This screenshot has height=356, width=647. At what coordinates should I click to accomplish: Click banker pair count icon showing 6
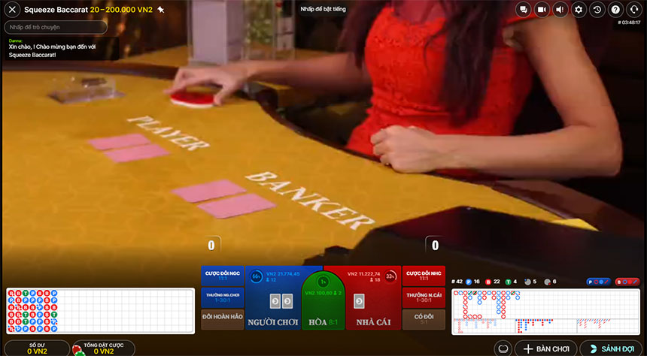pyautogui.click(x=548, y=282)
